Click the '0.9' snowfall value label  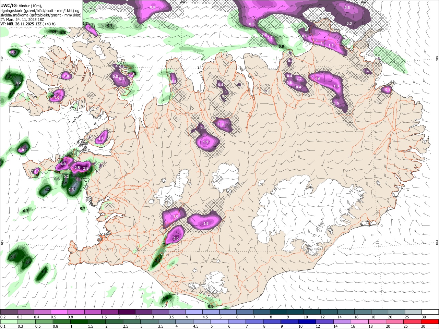(x=221, y=124)
